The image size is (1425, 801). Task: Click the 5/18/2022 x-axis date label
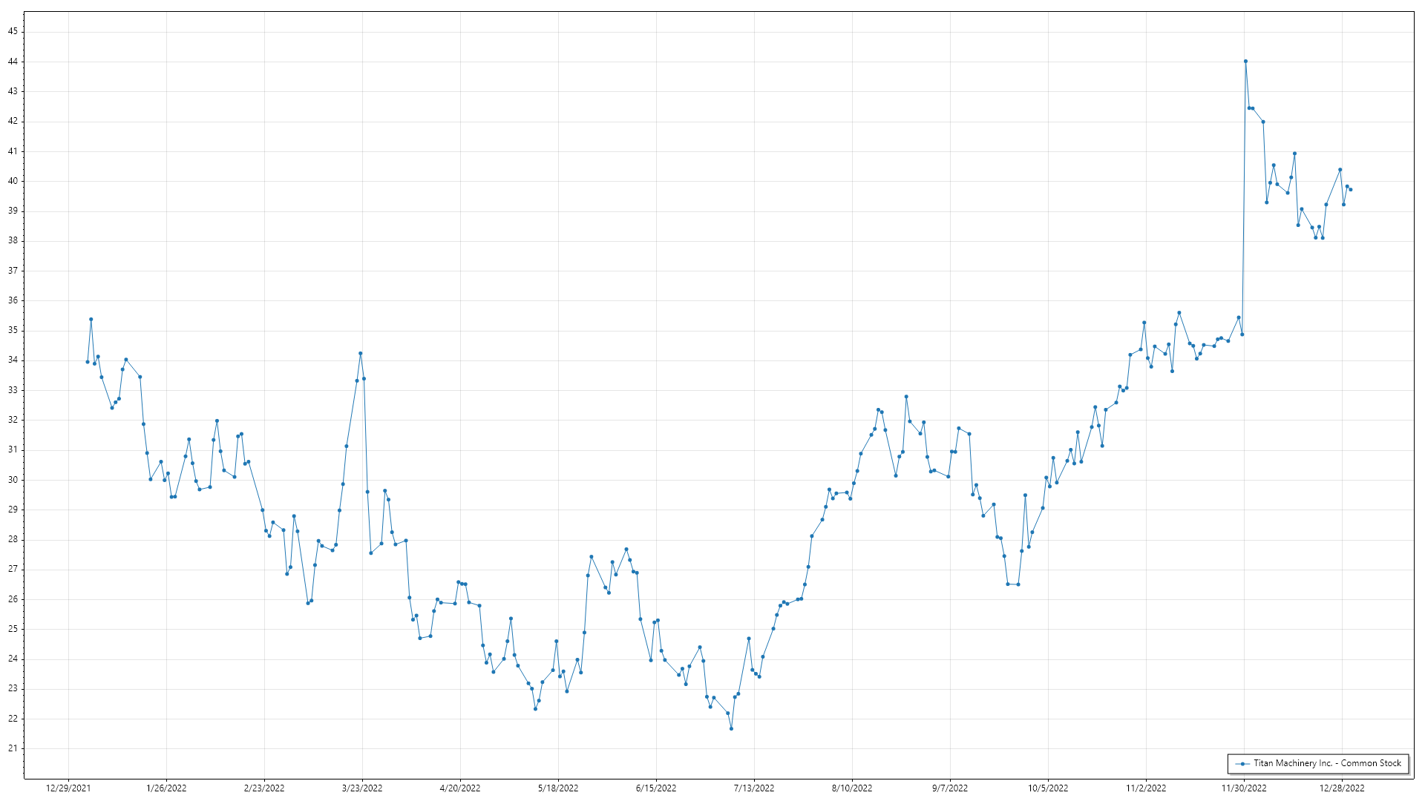pyautogui.click(x=558, y=788)
